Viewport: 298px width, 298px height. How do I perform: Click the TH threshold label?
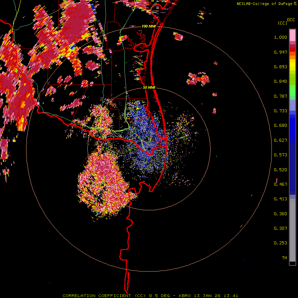[284, 258]
